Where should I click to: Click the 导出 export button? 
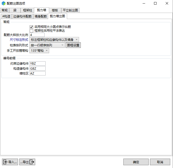pyautogui.click(x=27, y=162)
